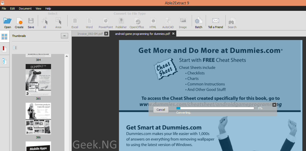Collapse the Thumbnails panel with double-arrow button
This screenshot has height=151, width=306.
point(65,36)
